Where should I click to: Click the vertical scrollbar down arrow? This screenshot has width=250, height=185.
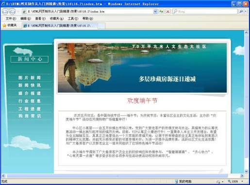246,171
